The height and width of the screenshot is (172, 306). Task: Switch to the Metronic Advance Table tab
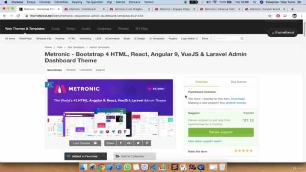pyautogui.click(x=220, y=9)
